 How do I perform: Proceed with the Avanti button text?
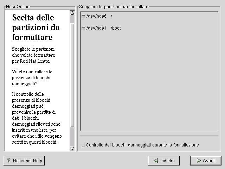click(x=209, y=161)
